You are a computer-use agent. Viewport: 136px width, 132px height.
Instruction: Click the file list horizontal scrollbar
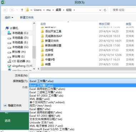point(88,69)
